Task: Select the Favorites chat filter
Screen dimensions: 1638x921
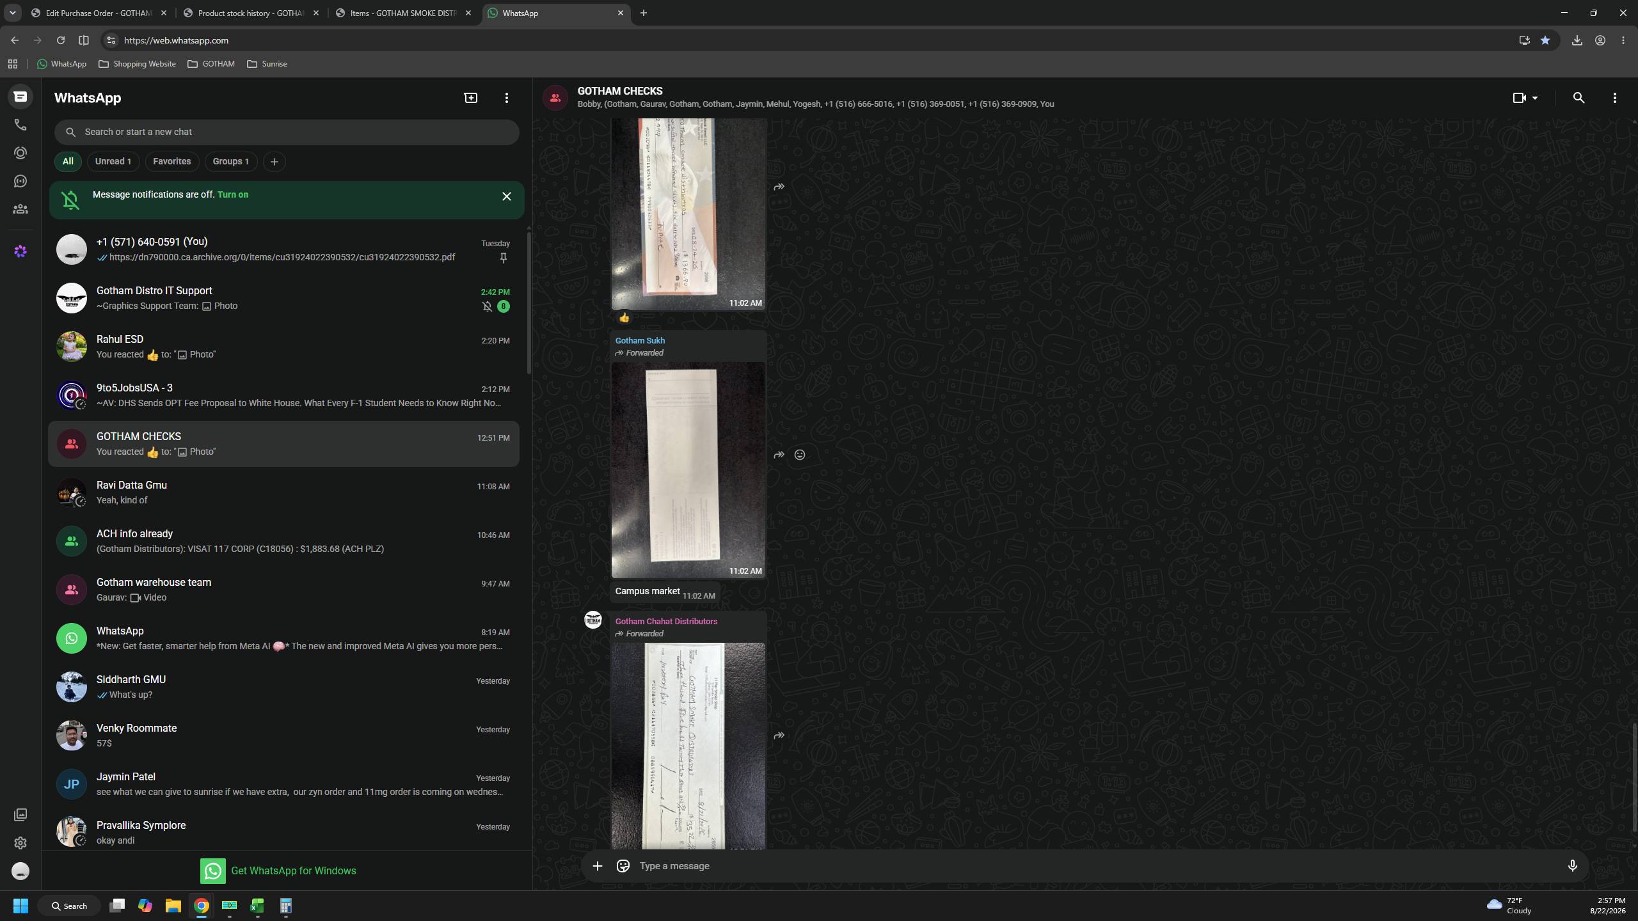Action: point(172,161)
